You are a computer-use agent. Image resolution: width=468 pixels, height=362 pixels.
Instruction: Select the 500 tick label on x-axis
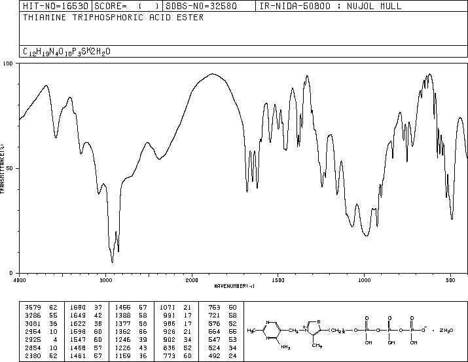pos(450,280)
